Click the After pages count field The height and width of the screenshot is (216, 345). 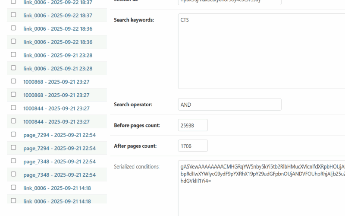pyautogui.click(x=193, y=146)
